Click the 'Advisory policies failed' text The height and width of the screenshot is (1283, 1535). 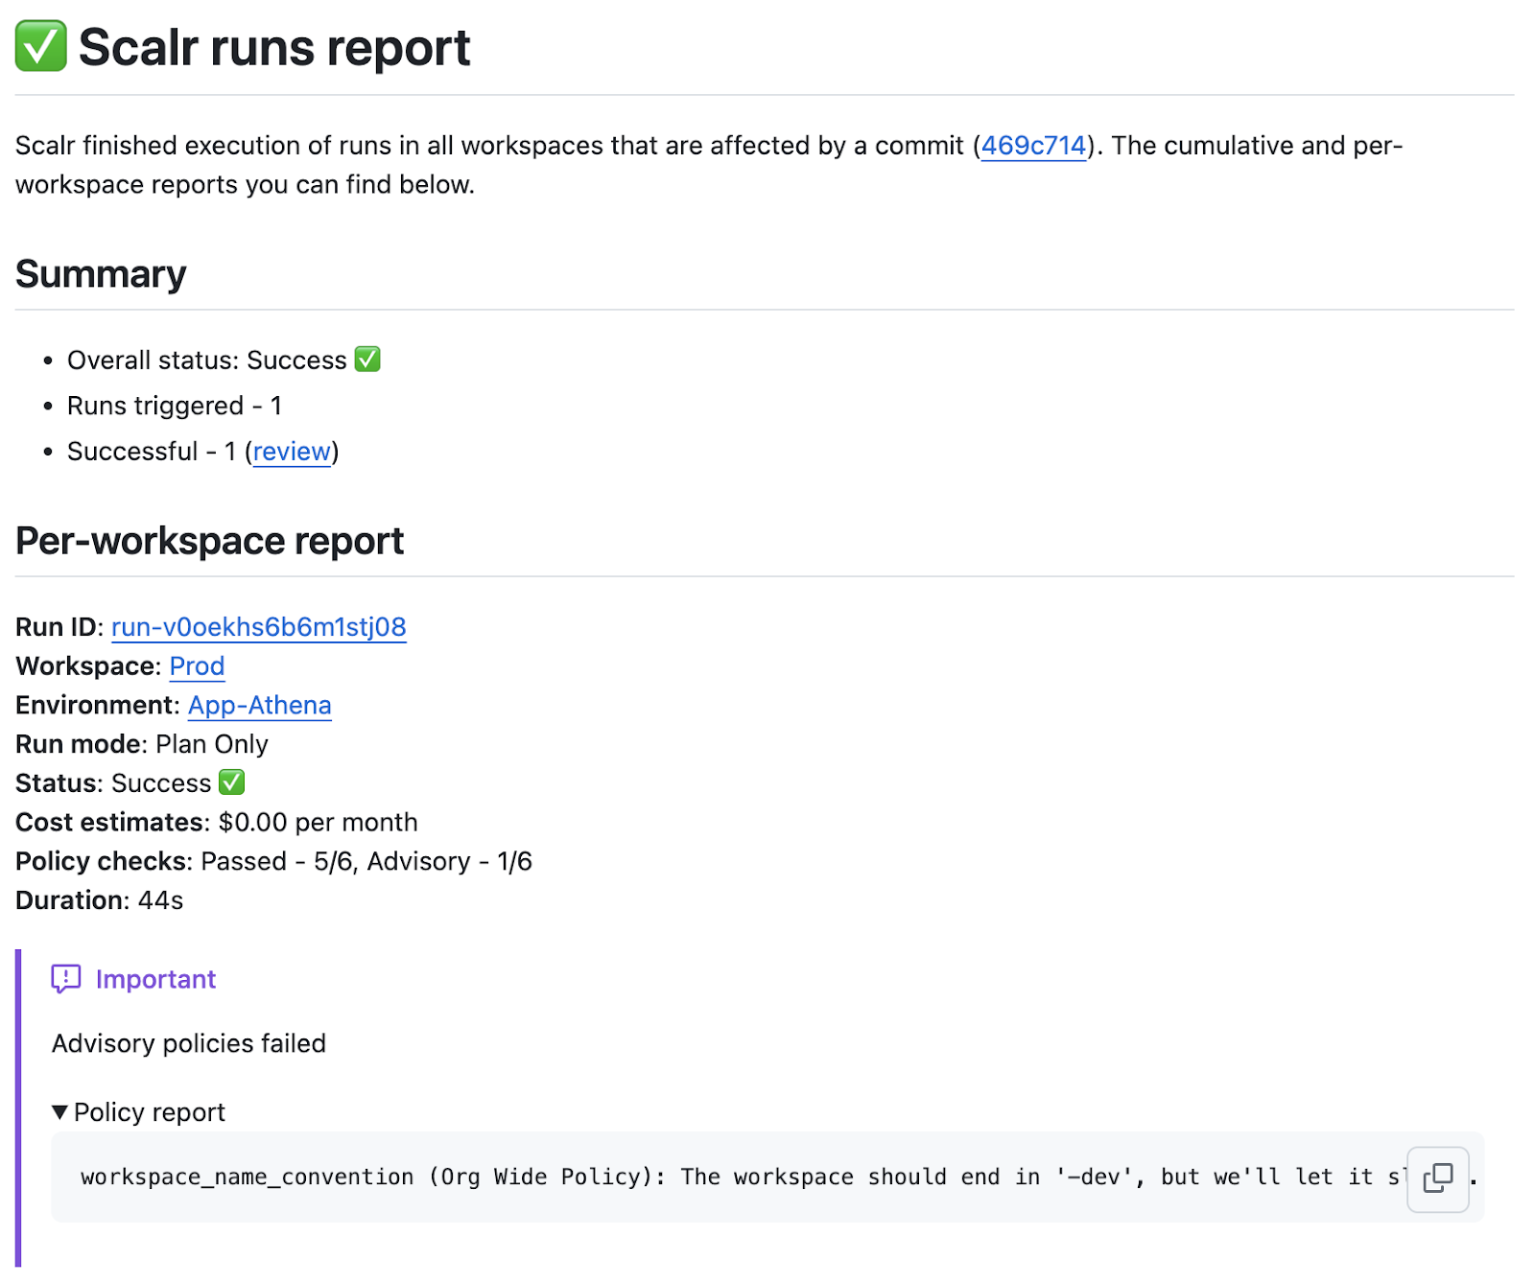(x=189, y=1043)
